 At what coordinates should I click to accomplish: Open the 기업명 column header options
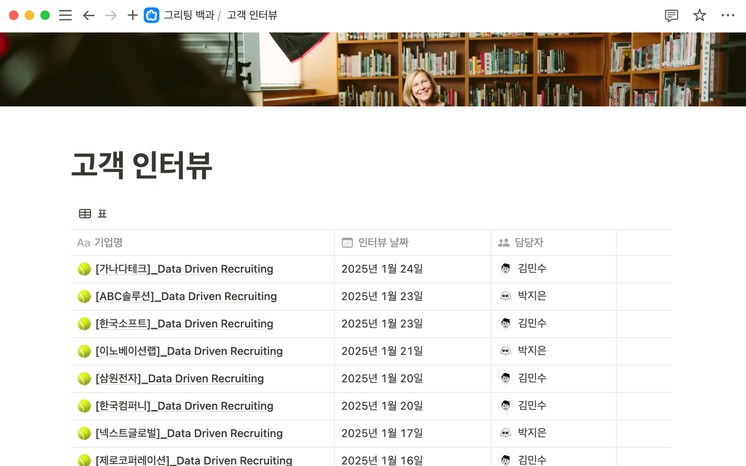click(108, 243)
